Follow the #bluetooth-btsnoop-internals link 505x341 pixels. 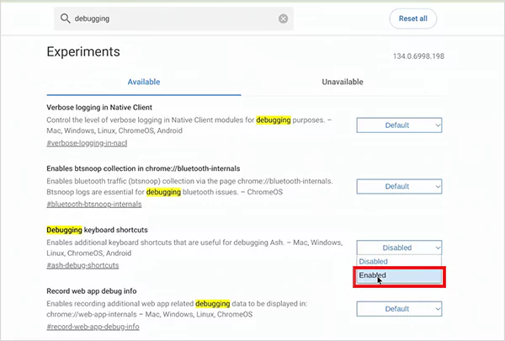coord(94,205)
